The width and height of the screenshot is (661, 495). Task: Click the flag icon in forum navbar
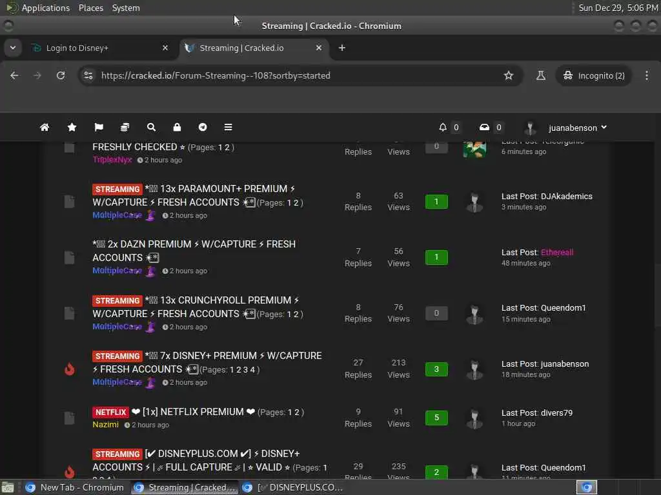coord(99,127)
